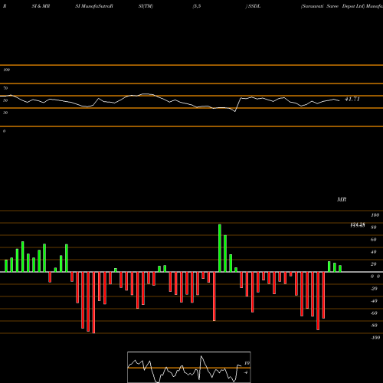Click the RSI axis label 70

coord(5,88)
